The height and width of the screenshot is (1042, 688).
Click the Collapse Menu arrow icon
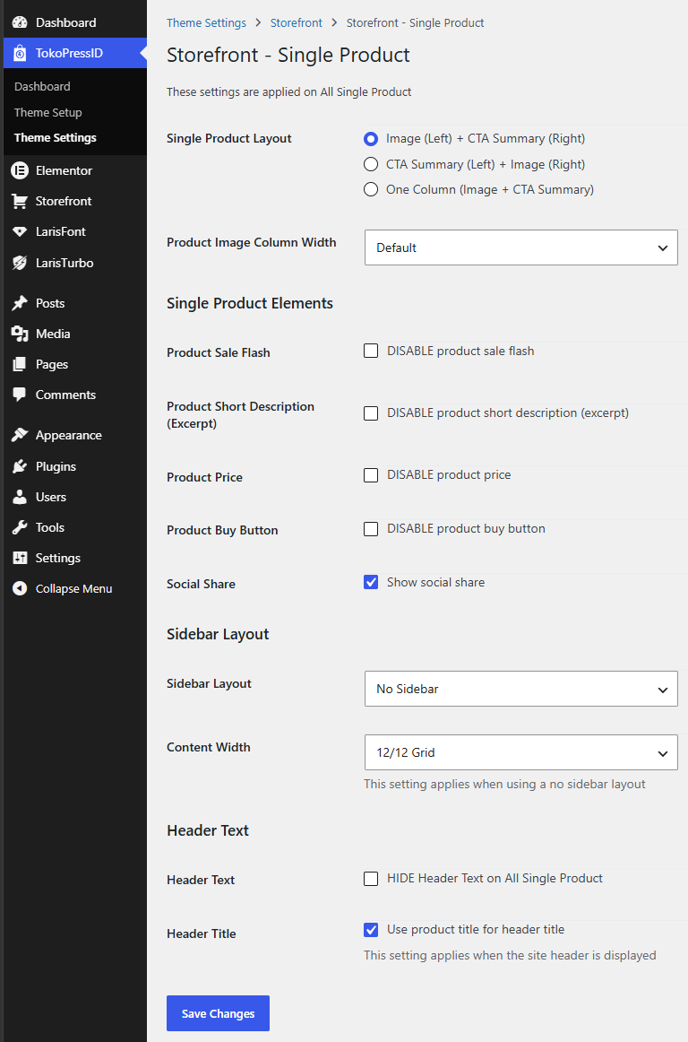pyautogui.click(x=20, y=589)
